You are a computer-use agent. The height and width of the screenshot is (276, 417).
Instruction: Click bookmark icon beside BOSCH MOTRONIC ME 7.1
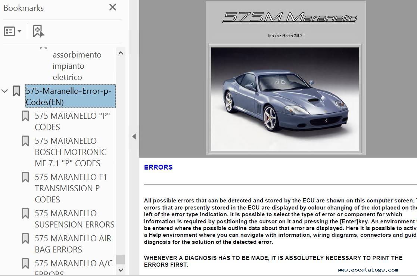[25, 141]
